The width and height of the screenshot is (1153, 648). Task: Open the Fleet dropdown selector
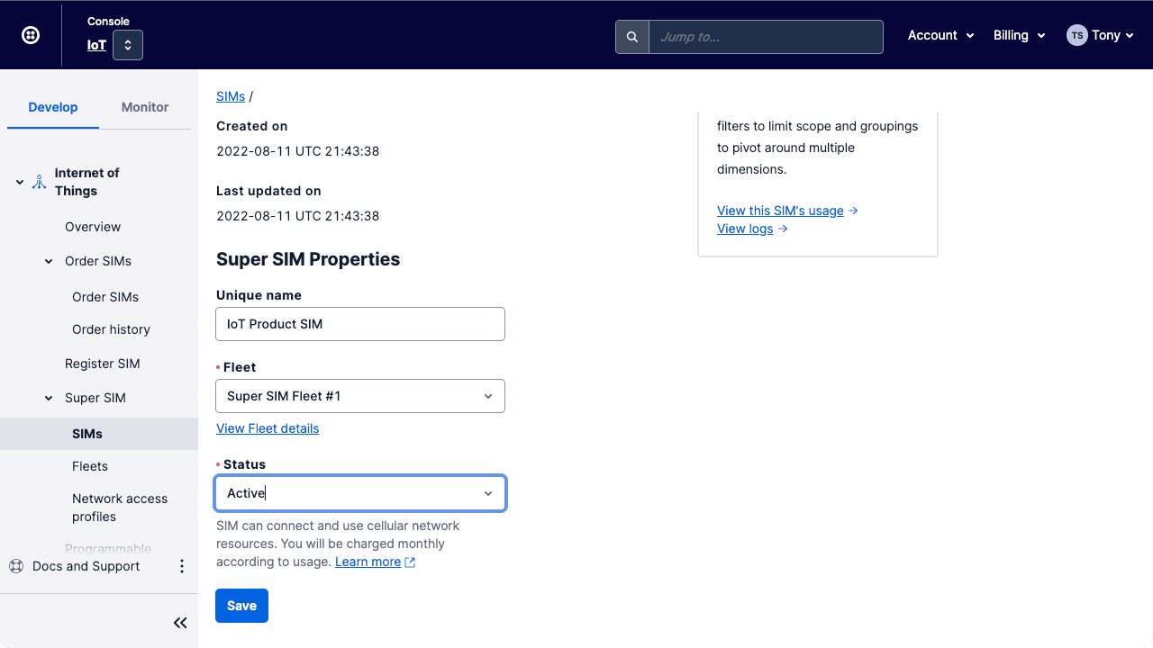coord(360,396)
